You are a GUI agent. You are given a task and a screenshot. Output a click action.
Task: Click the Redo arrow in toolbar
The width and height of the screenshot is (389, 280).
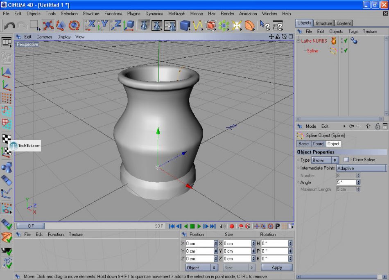tap(23, 25)
